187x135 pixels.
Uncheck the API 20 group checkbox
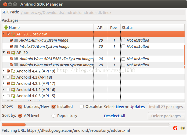point(8,52)
